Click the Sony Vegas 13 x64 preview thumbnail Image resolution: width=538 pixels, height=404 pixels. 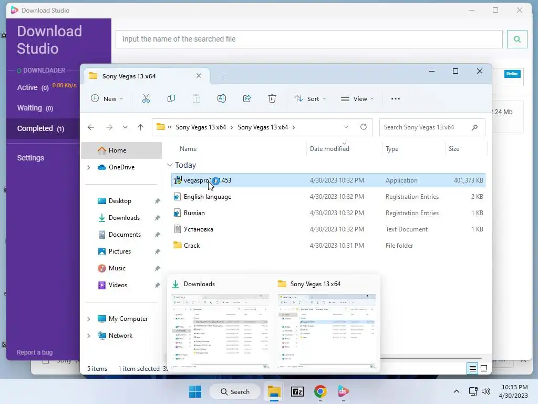[x=327, y=331]
